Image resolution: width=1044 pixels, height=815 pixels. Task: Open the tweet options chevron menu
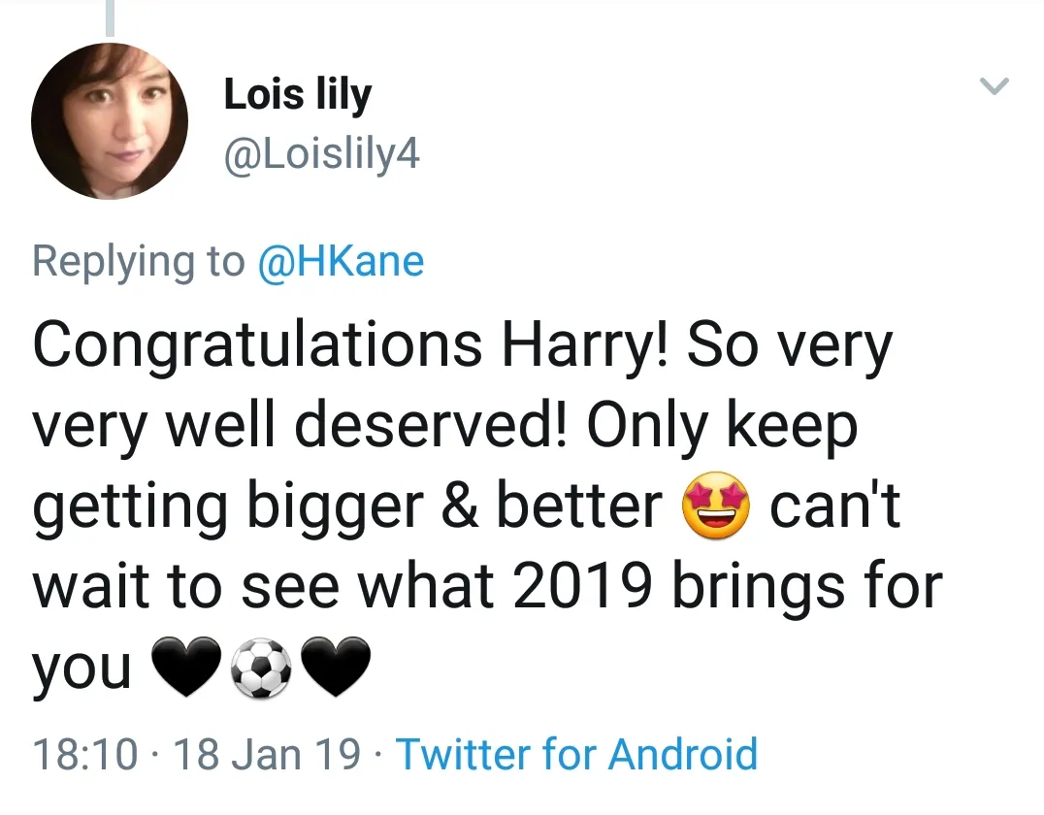click(995, 86)
